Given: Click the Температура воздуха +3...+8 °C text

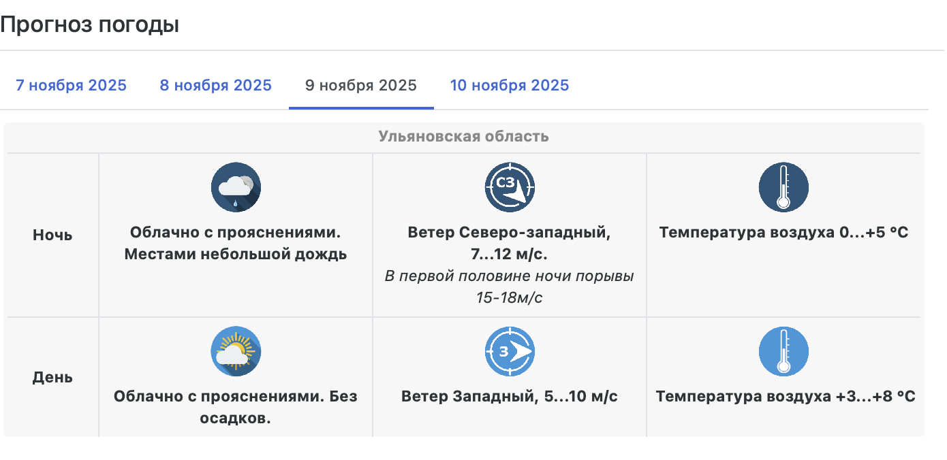Looking at the screenshot, I should [x=785, y=396].
